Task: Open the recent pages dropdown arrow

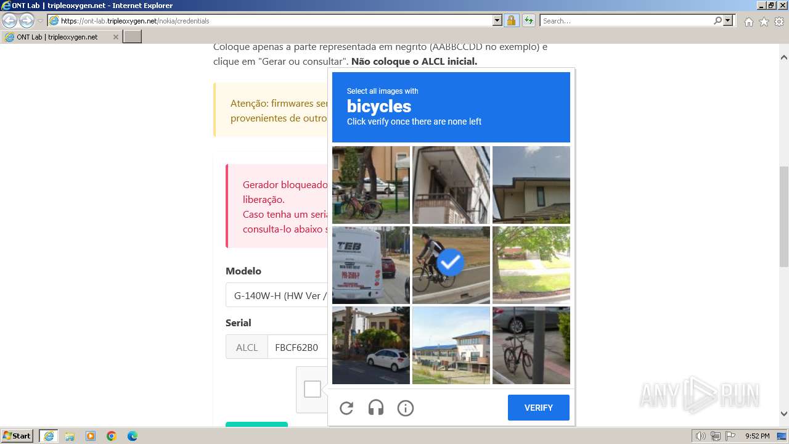Action: click(x=41, y=21)
